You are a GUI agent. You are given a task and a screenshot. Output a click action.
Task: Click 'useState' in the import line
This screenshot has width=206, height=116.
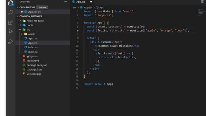pyautogui.click(x=104, y=11)
